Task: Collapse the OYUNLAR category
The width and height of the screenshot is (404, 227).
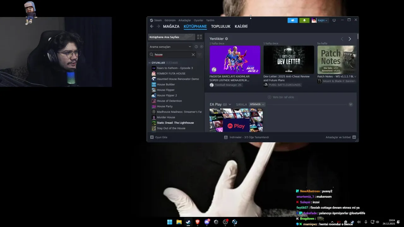Action: tap(150, 63)
